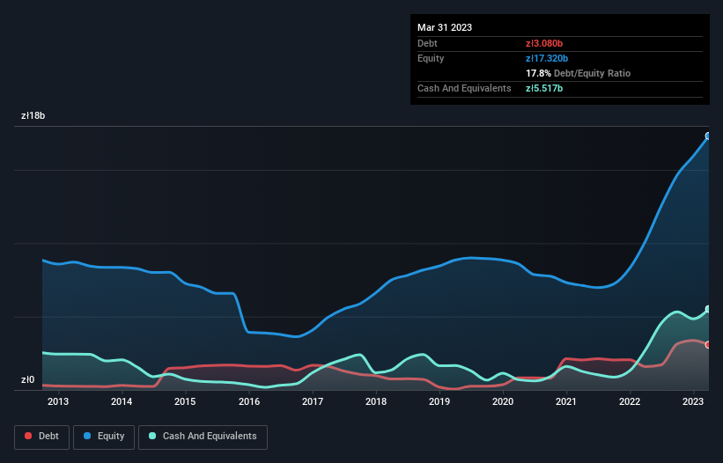Click the 17.8% Debt/Equity Ratio text
Image resolution: width=723 pixels, height=463 pixels.
click(x=579, y=73)
